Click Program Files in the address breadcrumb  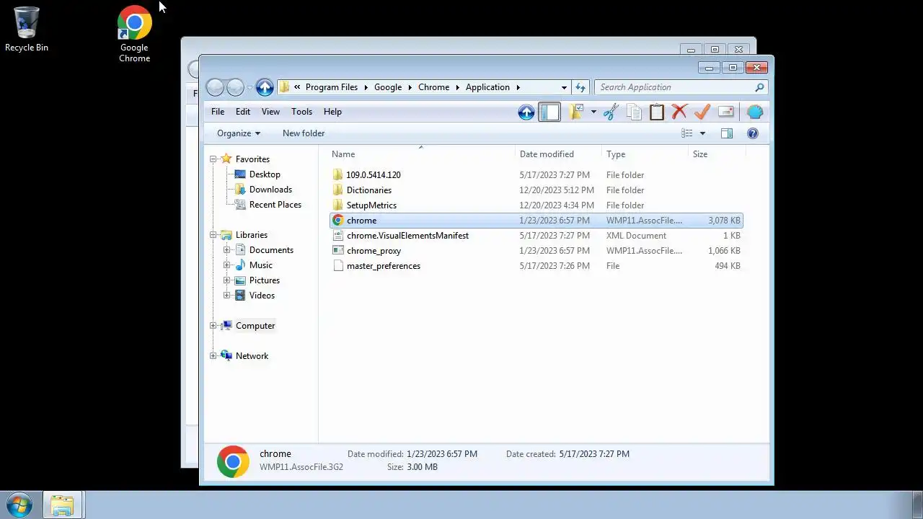(x=332, y=87)
